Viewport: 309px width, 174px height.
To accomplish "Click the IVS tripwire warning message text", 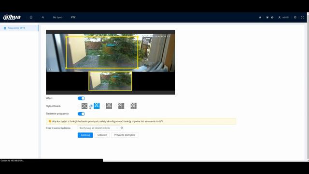I will pos(108,121).
